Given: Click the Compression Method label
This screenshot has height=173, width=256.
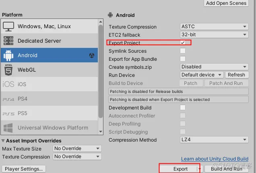Looking at the screenshot, I should pyautogui.click(x=132, y=140).
